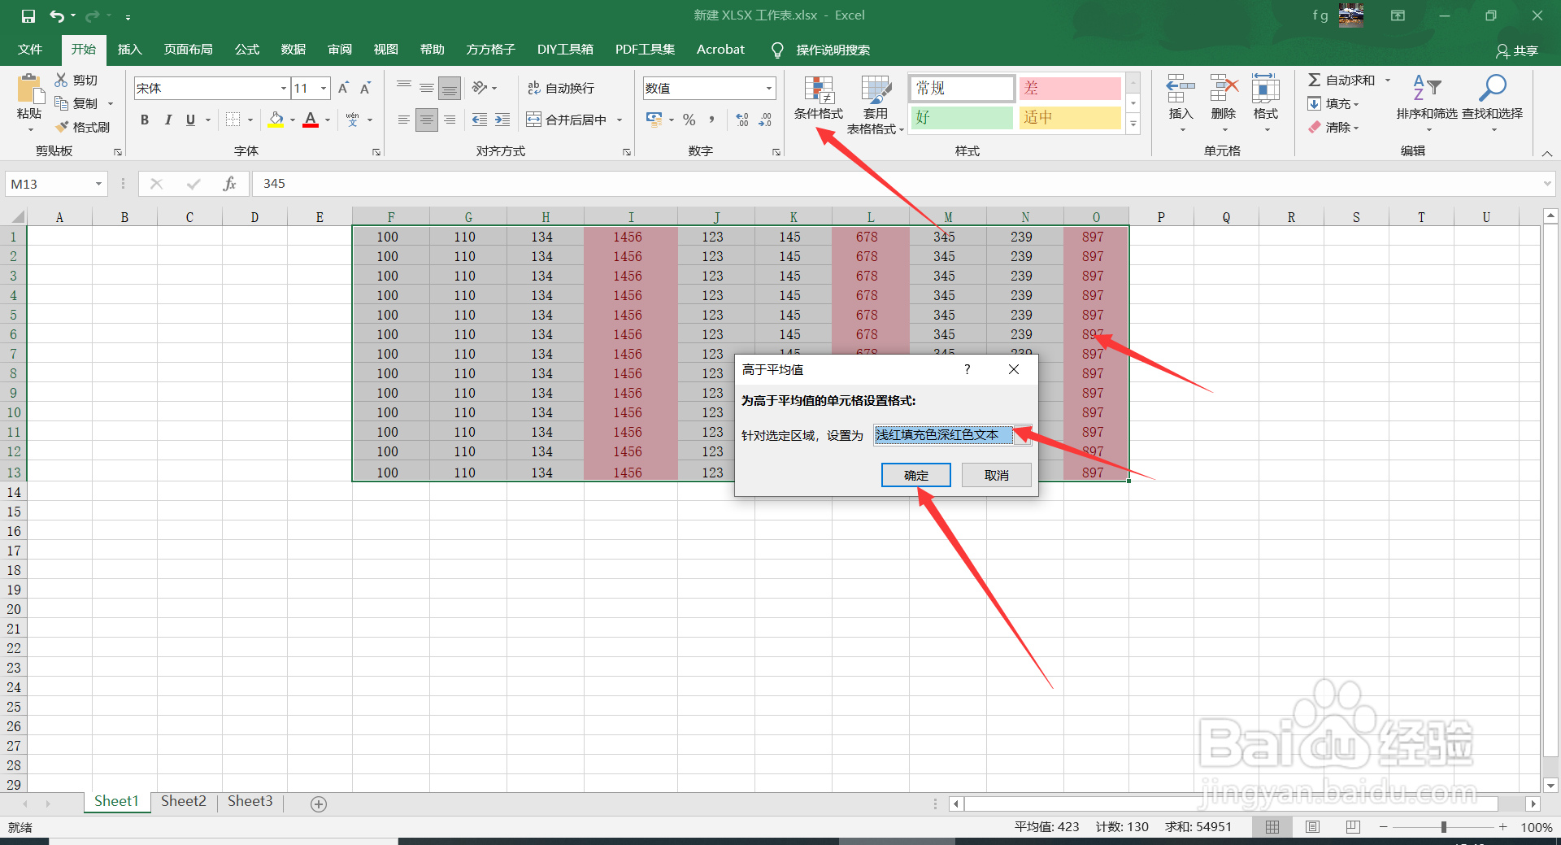Viewport: 1561px width, 845px height.
Task: Toggle bold formatting
Action: (x=145, y=120)
